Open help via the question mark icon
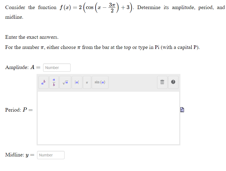The height and width of the screenshot is (171, 226). [173, 82]
